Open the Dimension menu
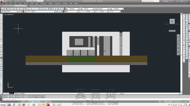The image size is (190, 106). [43, 4]
